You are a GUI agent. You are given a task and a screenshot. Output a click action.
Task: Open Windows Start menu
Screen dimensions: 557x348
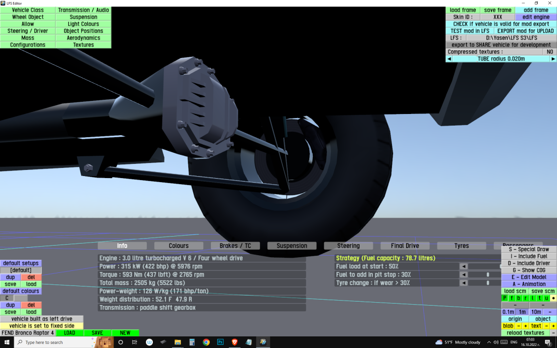pos(7,342)
